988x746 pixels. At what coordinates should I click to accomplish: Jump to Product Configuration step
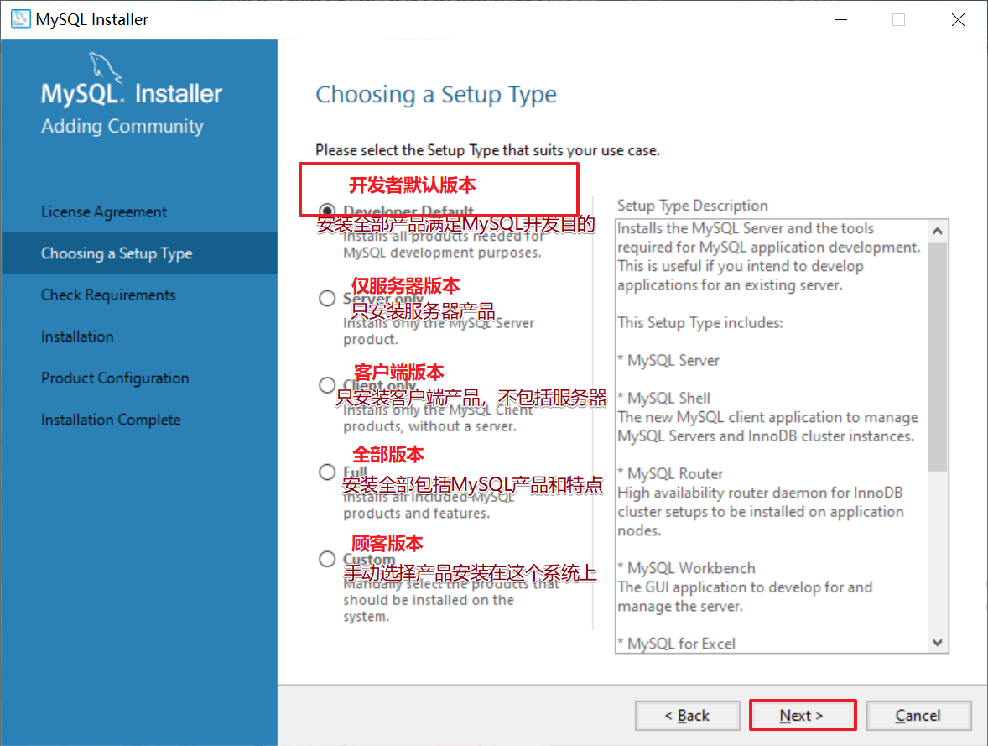(x=115, y=378)
